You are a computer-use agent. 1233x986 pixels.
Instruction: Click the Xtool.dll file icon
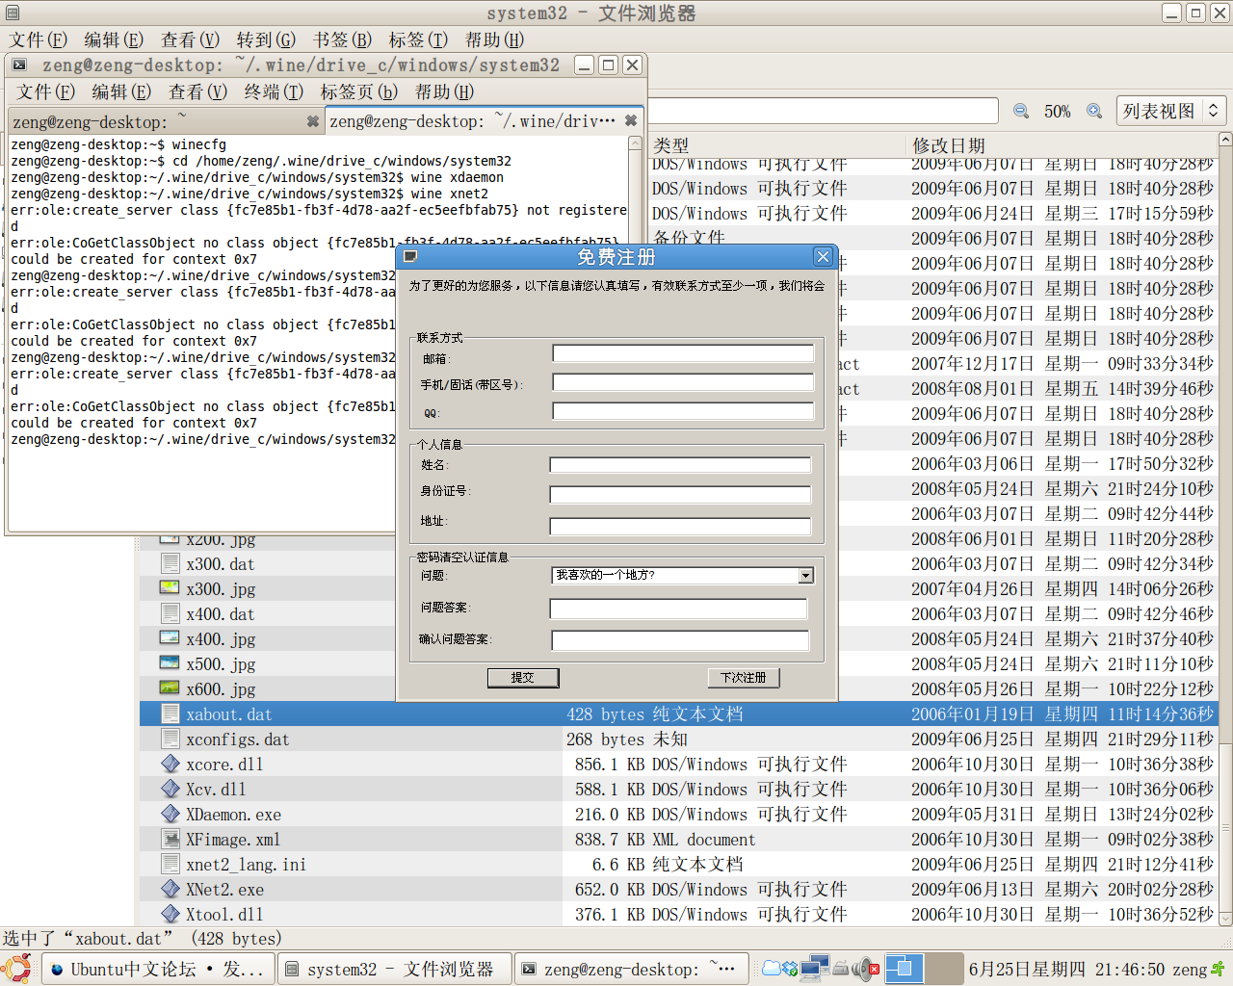click(171, 914)
